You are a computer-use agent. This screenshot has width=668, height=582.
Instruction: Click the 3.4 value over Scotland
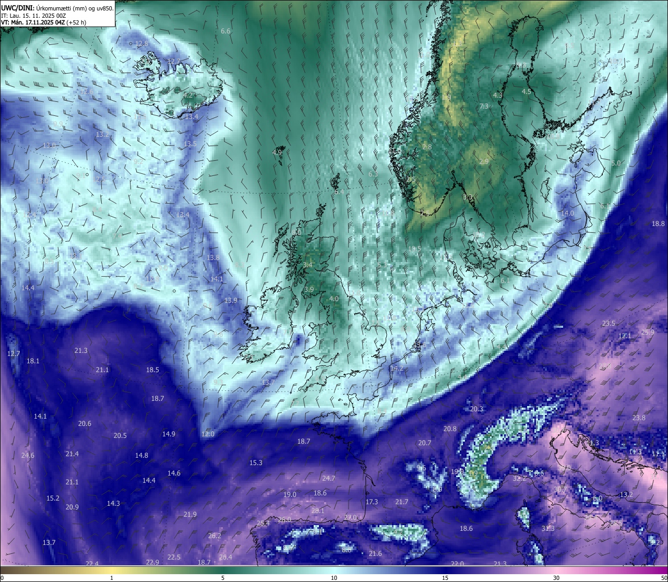pyautogui.click(x=307, y=265)
